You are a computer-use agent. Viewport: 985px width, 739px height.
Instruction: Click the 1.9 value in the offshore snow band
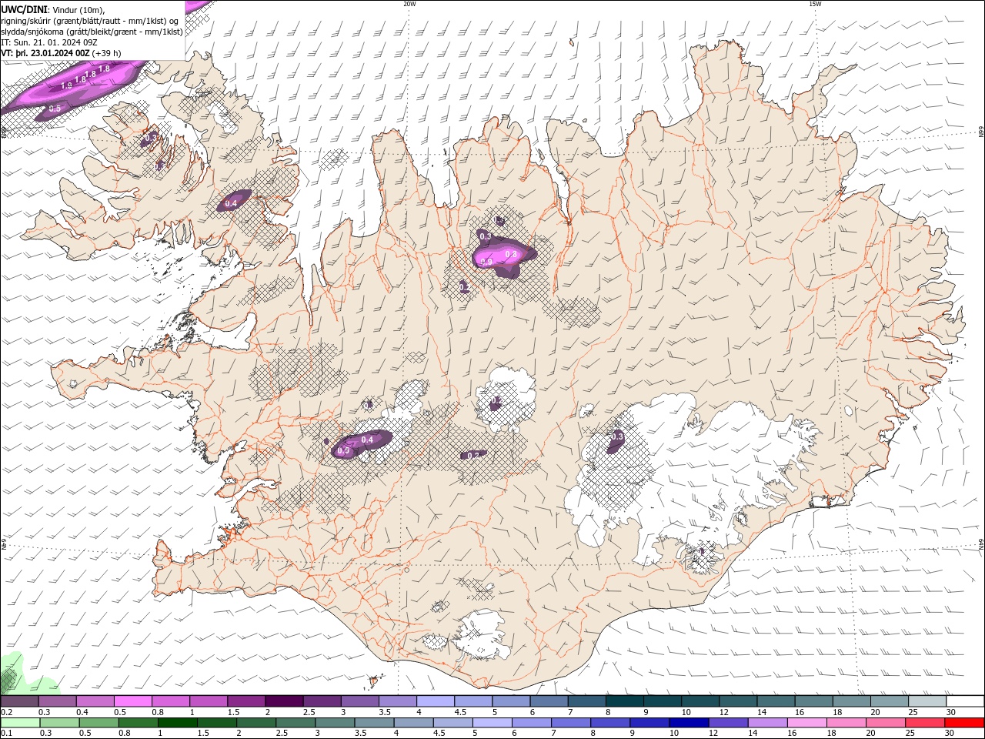[x=66, y=85]
